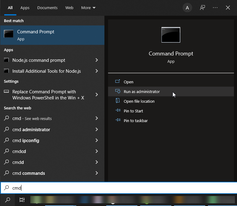Choose Run as administrator
237x206 pixels.
click(171, 91)
